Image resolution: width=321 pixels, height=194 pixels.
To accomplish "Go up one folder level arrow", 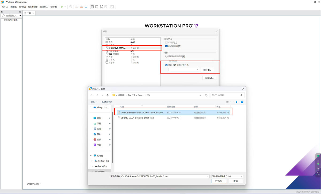I will coord(108,95).
